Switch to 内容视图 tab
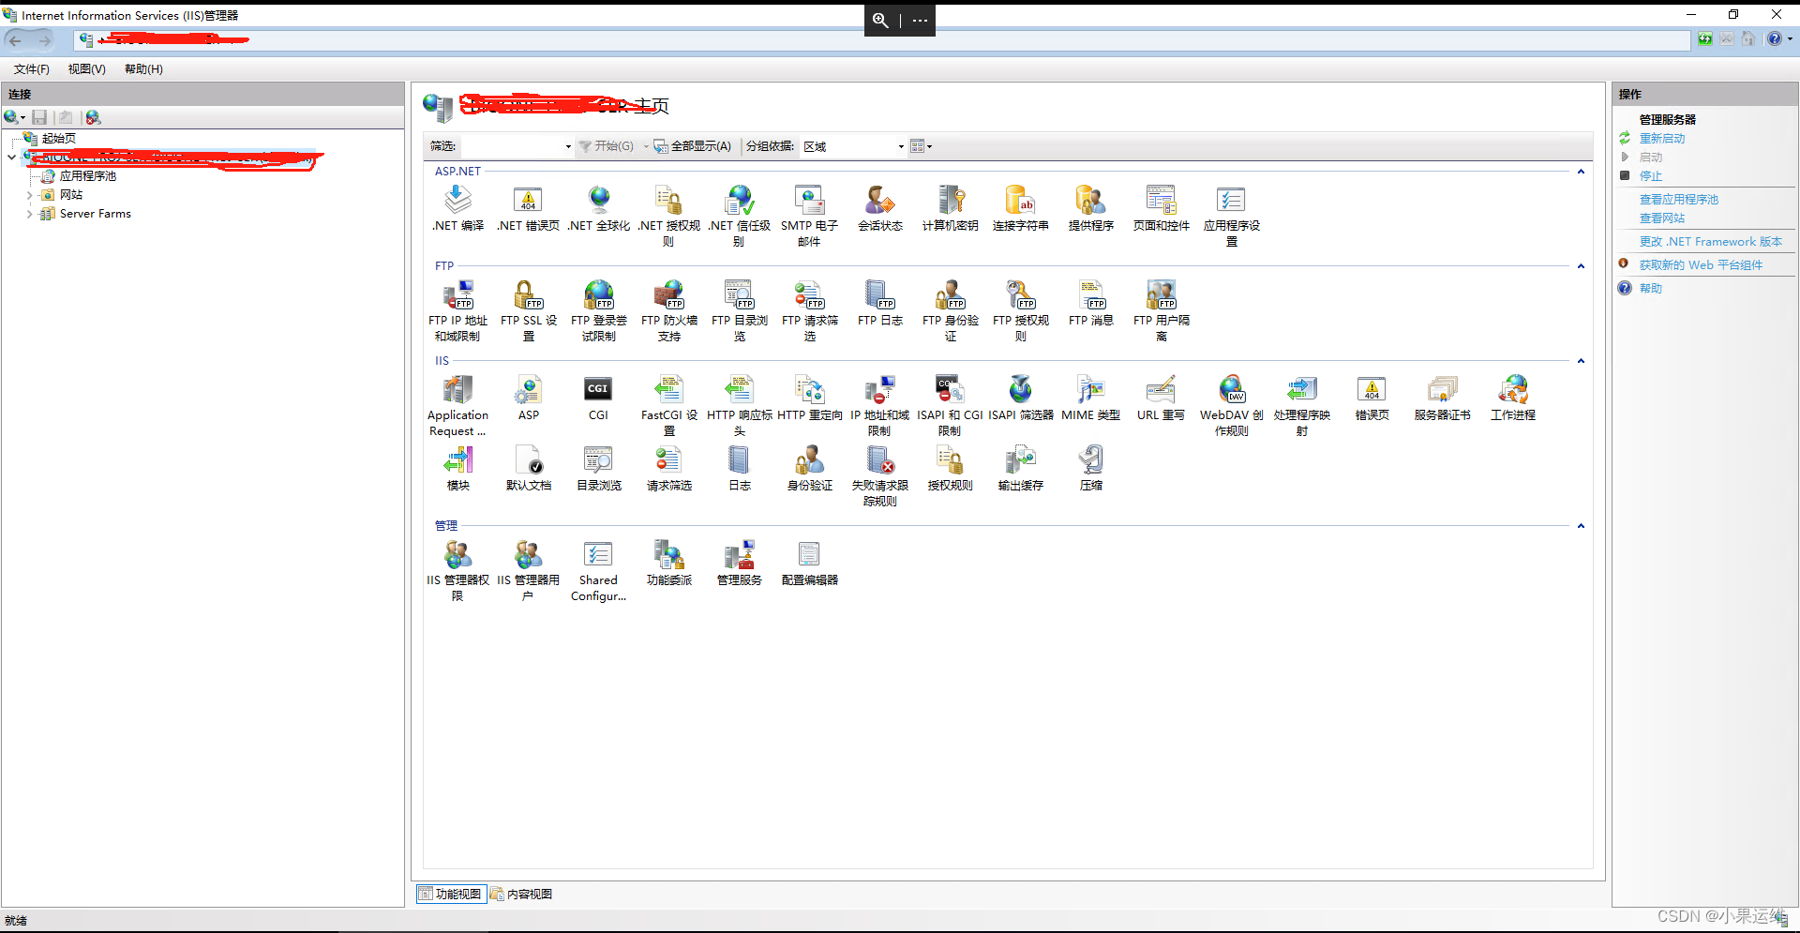Image resolution: width=1800 pixels, height=933 pixels. pos(521,895)
